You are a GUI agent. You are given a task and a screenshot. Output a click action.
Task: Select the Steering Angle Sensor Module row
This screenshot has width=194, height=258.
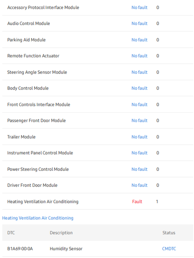click(98, 72)
